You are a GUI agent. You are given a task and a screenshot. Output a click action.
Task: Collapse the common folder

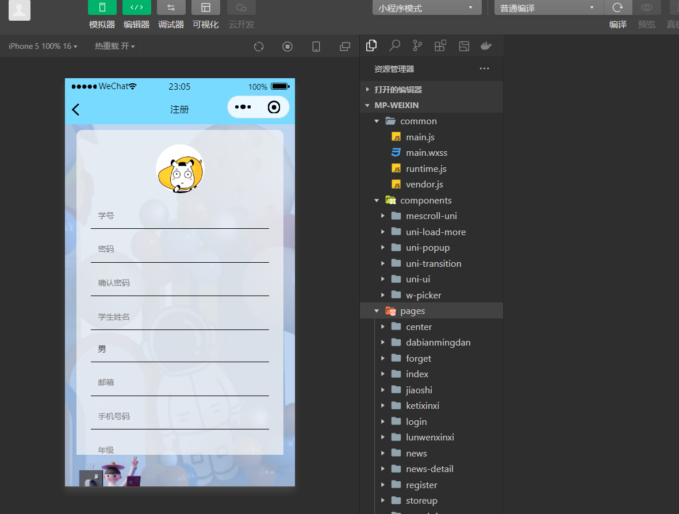[x=431, y=121]
